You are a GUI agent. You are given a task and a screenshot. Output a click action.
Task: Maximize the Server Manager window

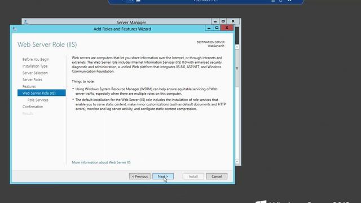pyautogui.click(x=223, y=21)
